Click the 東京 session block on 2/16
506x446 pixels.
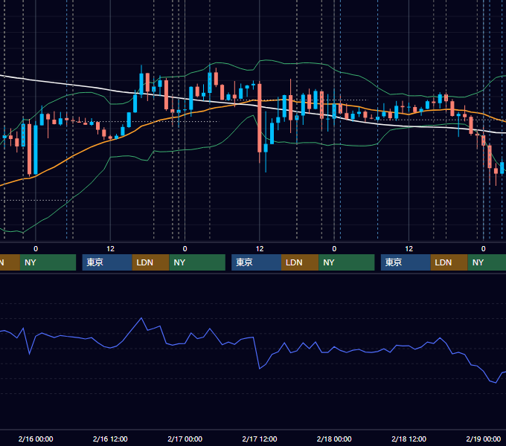pos(107,262)
